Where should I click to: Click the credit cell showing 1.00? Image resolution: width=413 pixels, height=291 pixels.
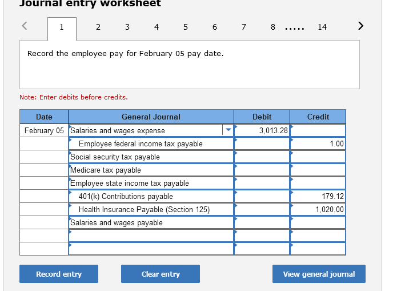pos(318,143)
